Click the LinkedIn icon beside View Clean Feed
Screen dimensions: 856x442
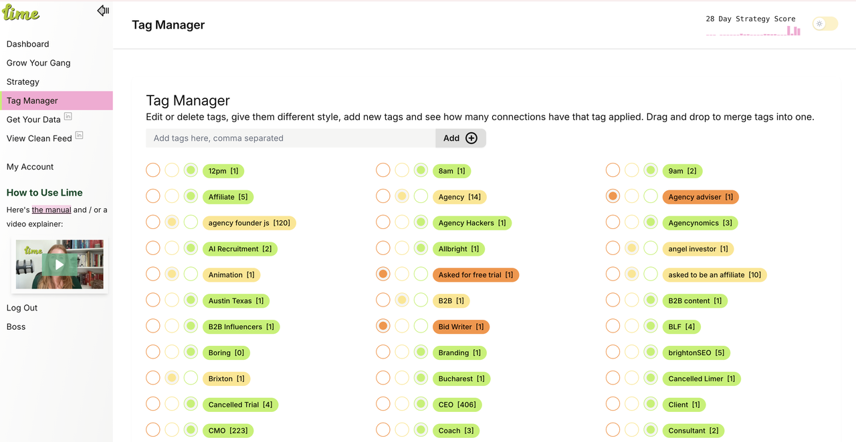79,136
